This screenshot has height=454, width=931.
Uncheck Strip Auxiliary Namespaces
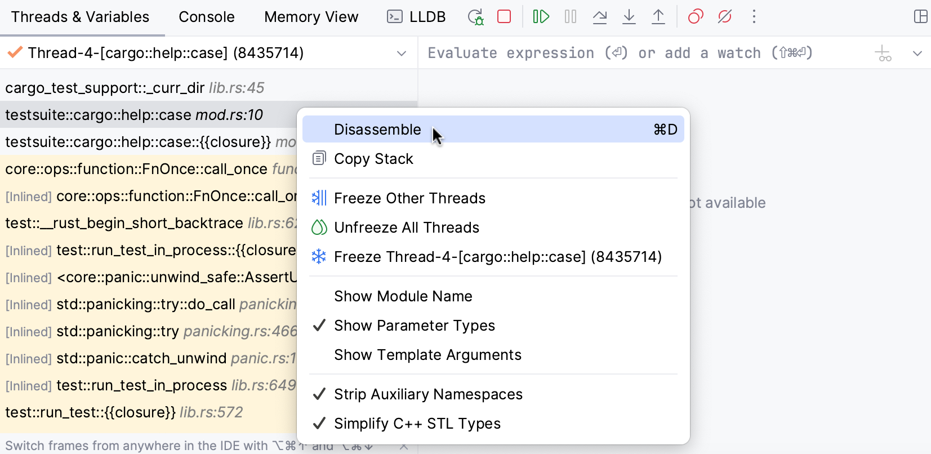point(428,394)
